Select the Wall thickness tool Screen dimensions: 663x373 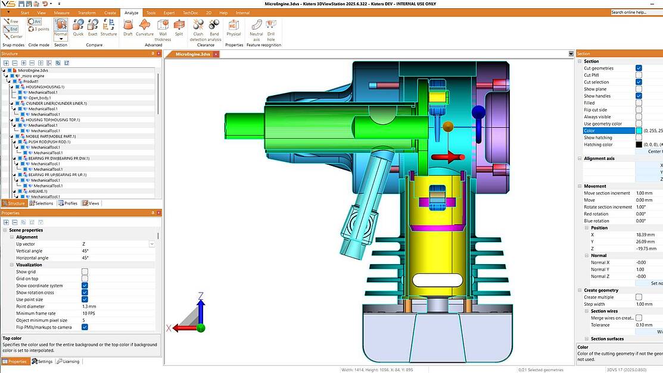tap(163, 25)
